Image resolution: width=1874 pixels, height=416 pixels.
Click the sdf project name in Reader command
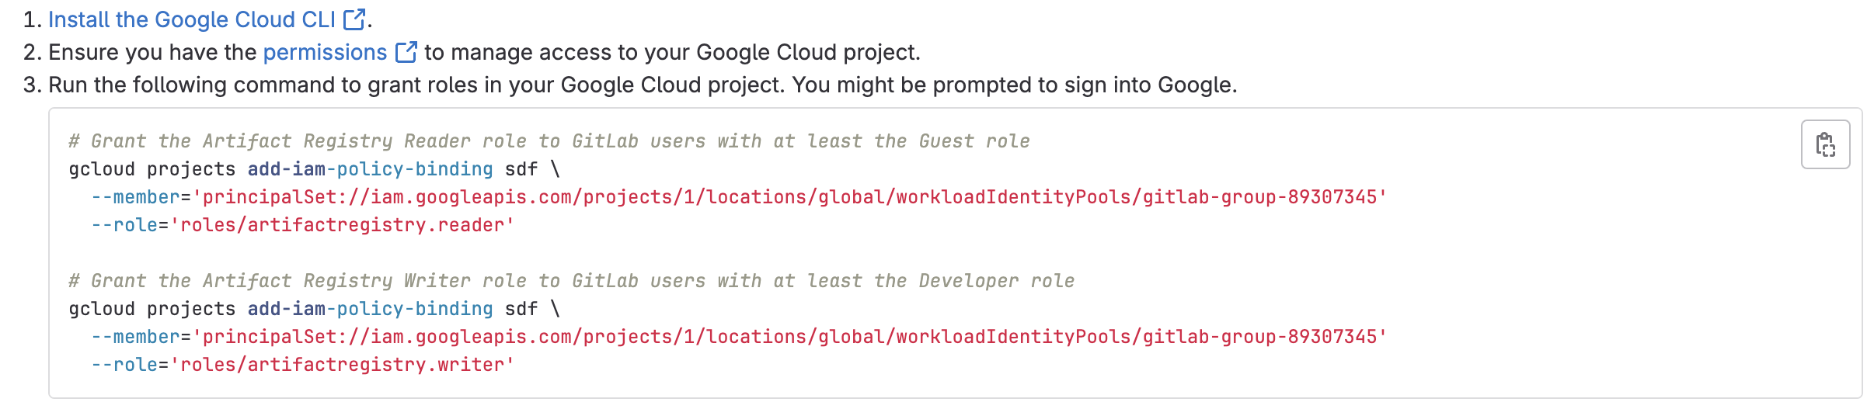(x=521, y=169)
